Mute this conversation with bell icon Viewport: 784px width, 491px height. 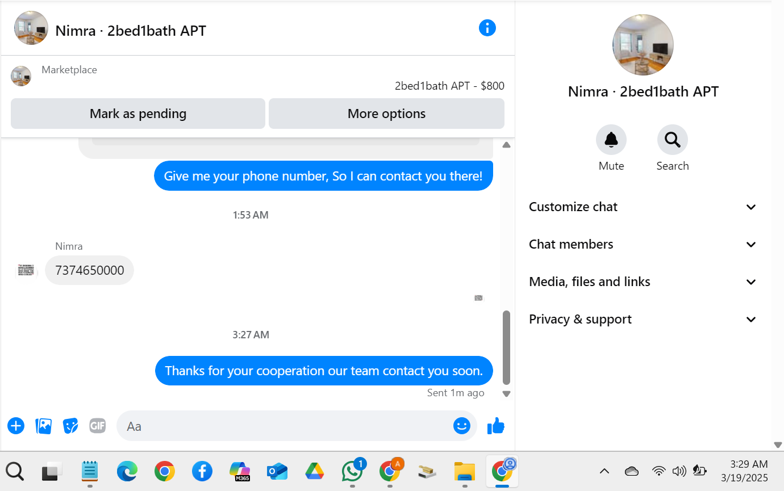[x=611, y=140]
